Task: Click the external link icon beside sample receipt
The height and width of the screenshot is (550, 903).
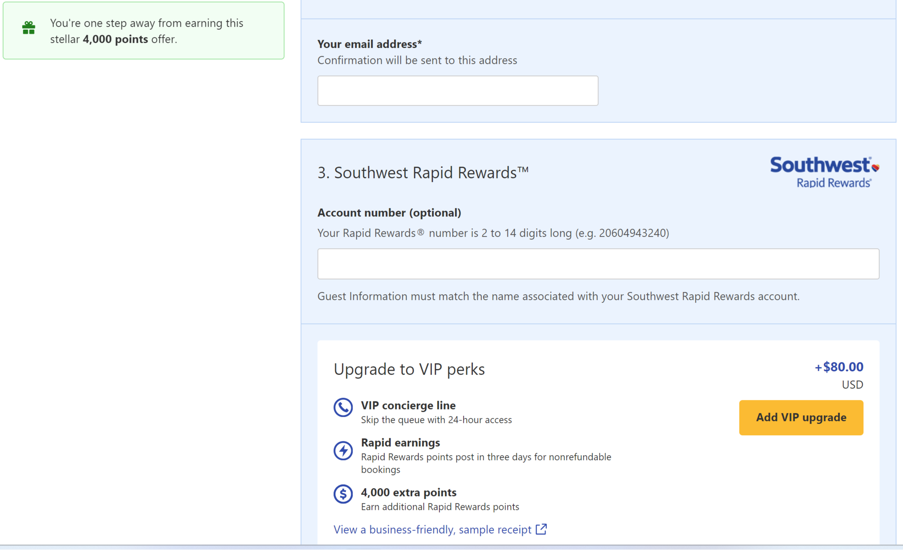Action: [541, 529]
